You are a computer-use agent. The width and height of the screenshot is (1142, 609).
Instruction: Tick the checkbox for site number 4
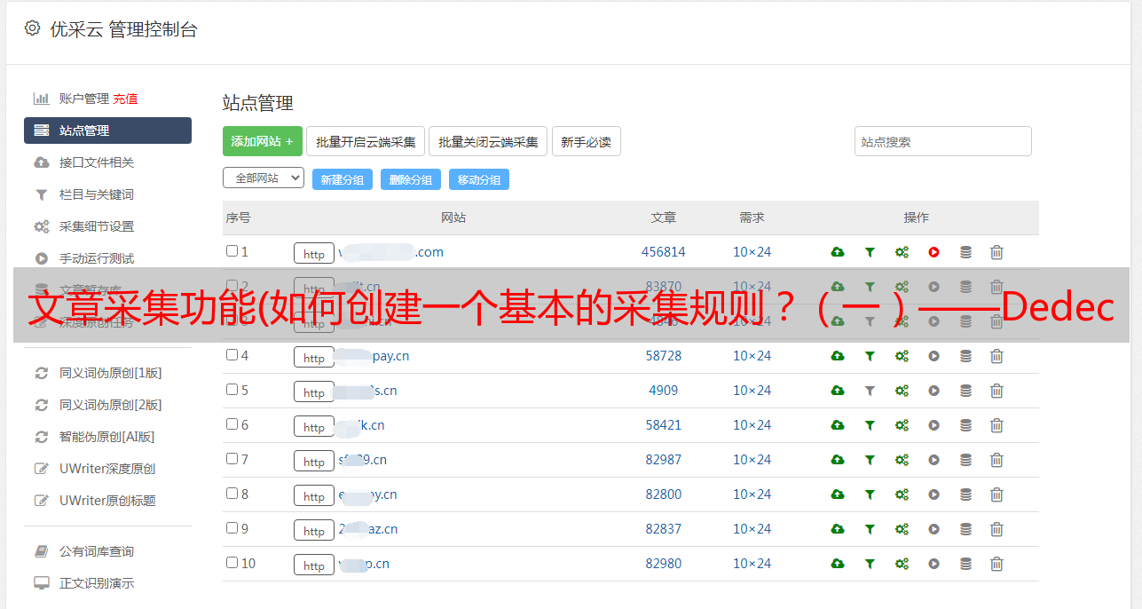[232, 355]
